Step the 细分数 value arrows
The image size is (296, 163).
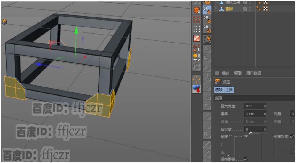point(265,129)
